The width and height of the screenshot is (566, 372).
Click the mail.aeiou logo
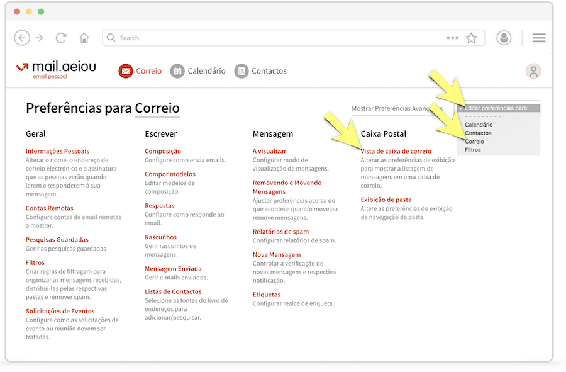coord(56,70)
